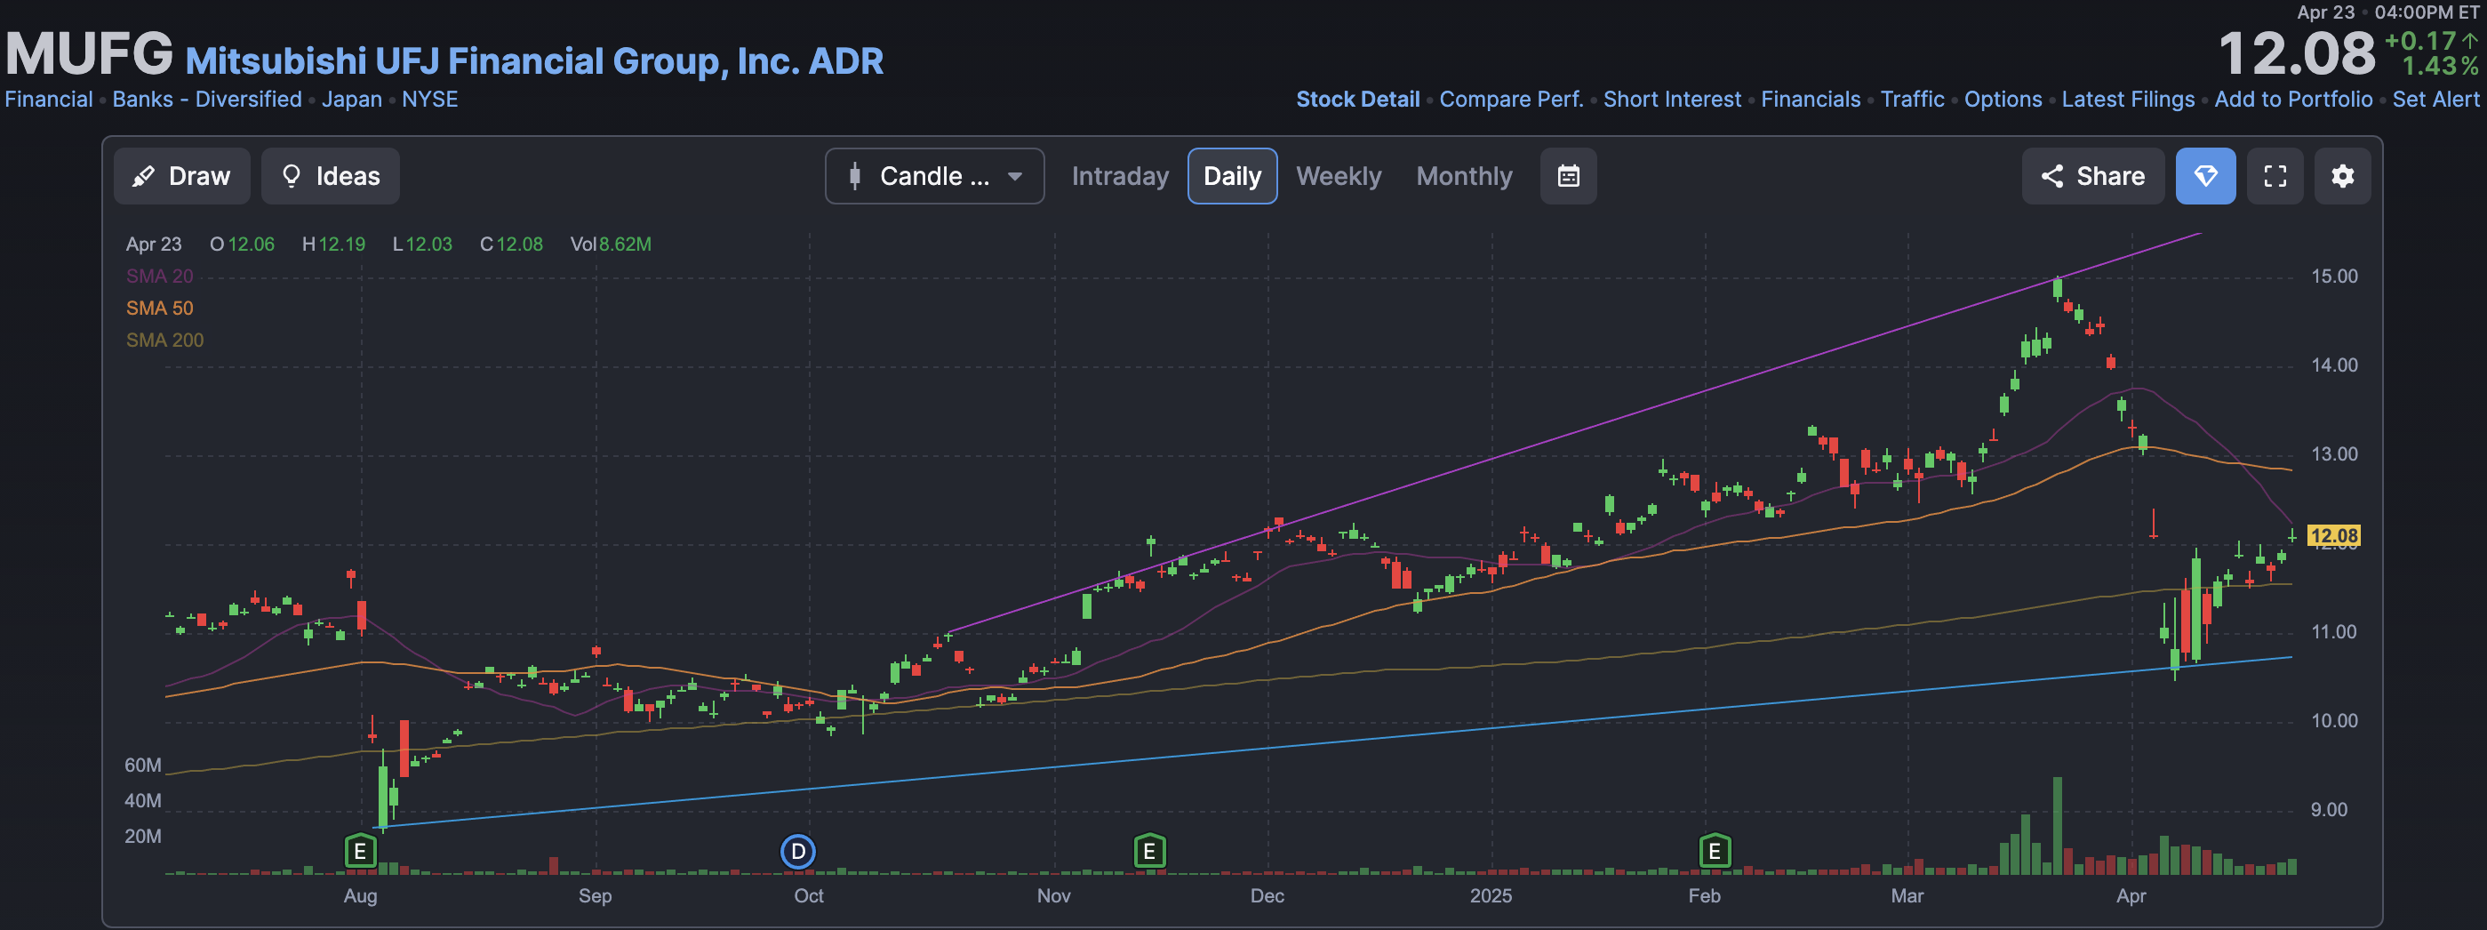
Task: Select the Daily timeframe
Action: click(1232, 176)
